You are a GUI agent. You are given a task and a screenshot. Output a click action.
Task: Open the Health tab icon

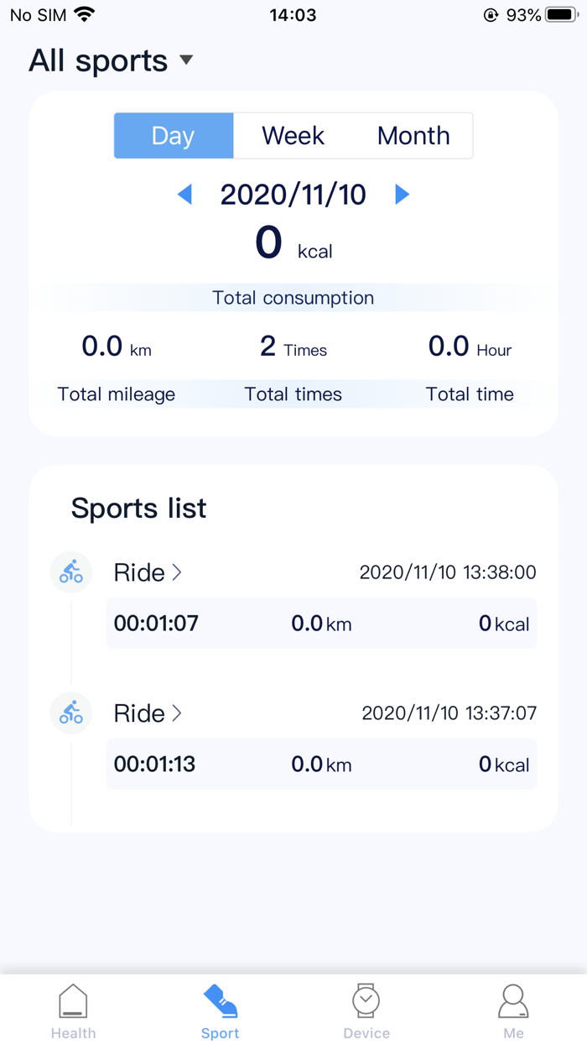coord(73,1000)
